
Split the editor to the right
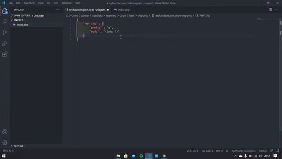pyautogui.click(x=270, y=10)
